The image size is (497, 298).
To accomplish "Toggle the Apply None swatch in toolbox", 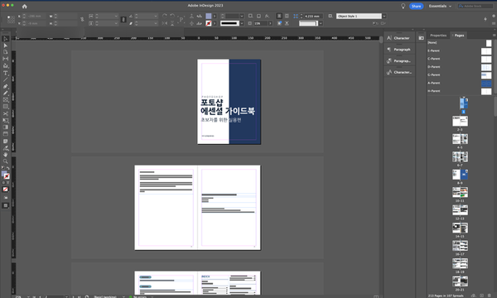I will coord(6,190).
